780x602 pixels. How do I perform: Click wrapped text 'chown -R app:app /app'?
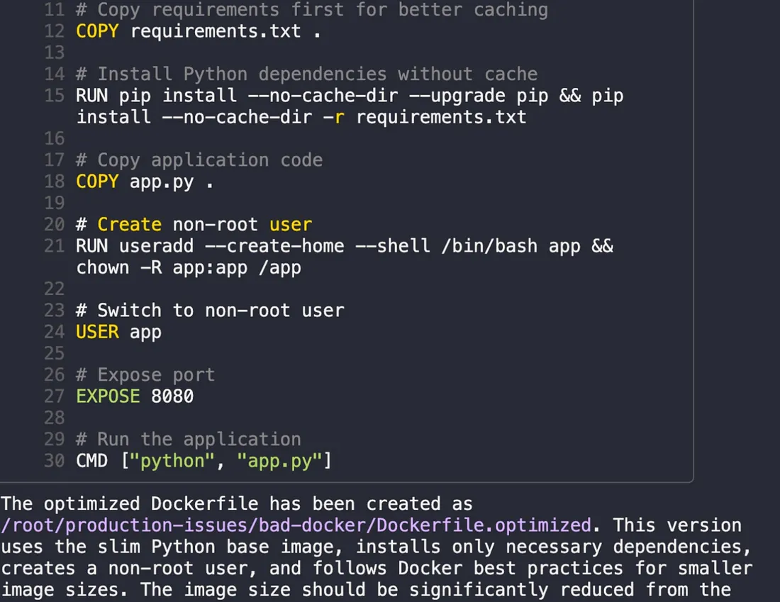(x=189, y=267)
